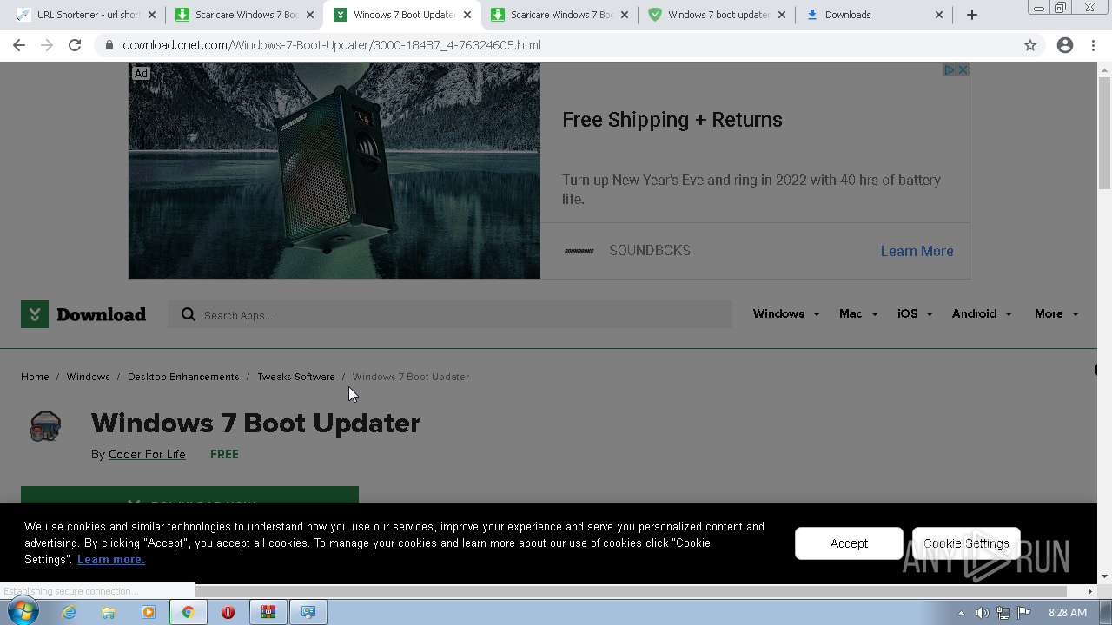Click the search magnifier icon
This screenshot has width=1112, height=625.
coord(188,315)
